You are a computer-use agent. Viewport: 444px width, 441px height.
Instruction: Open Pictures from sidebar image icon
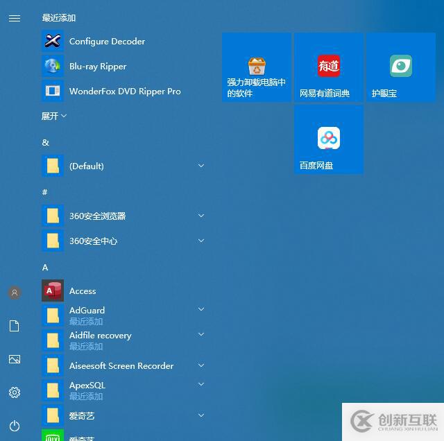15,359
